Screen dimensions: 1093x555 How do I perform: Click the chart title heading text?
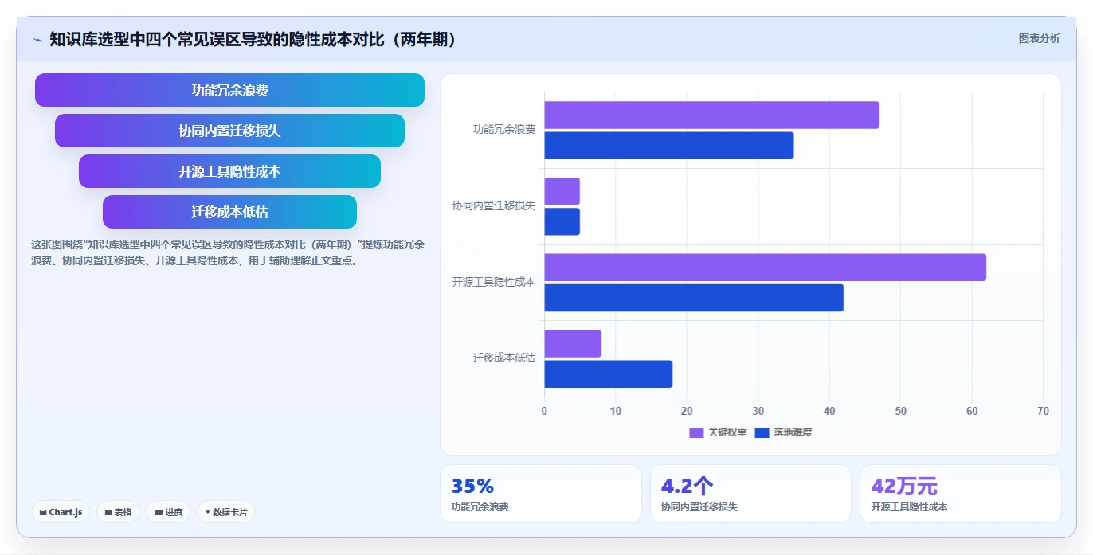point(253,40)
